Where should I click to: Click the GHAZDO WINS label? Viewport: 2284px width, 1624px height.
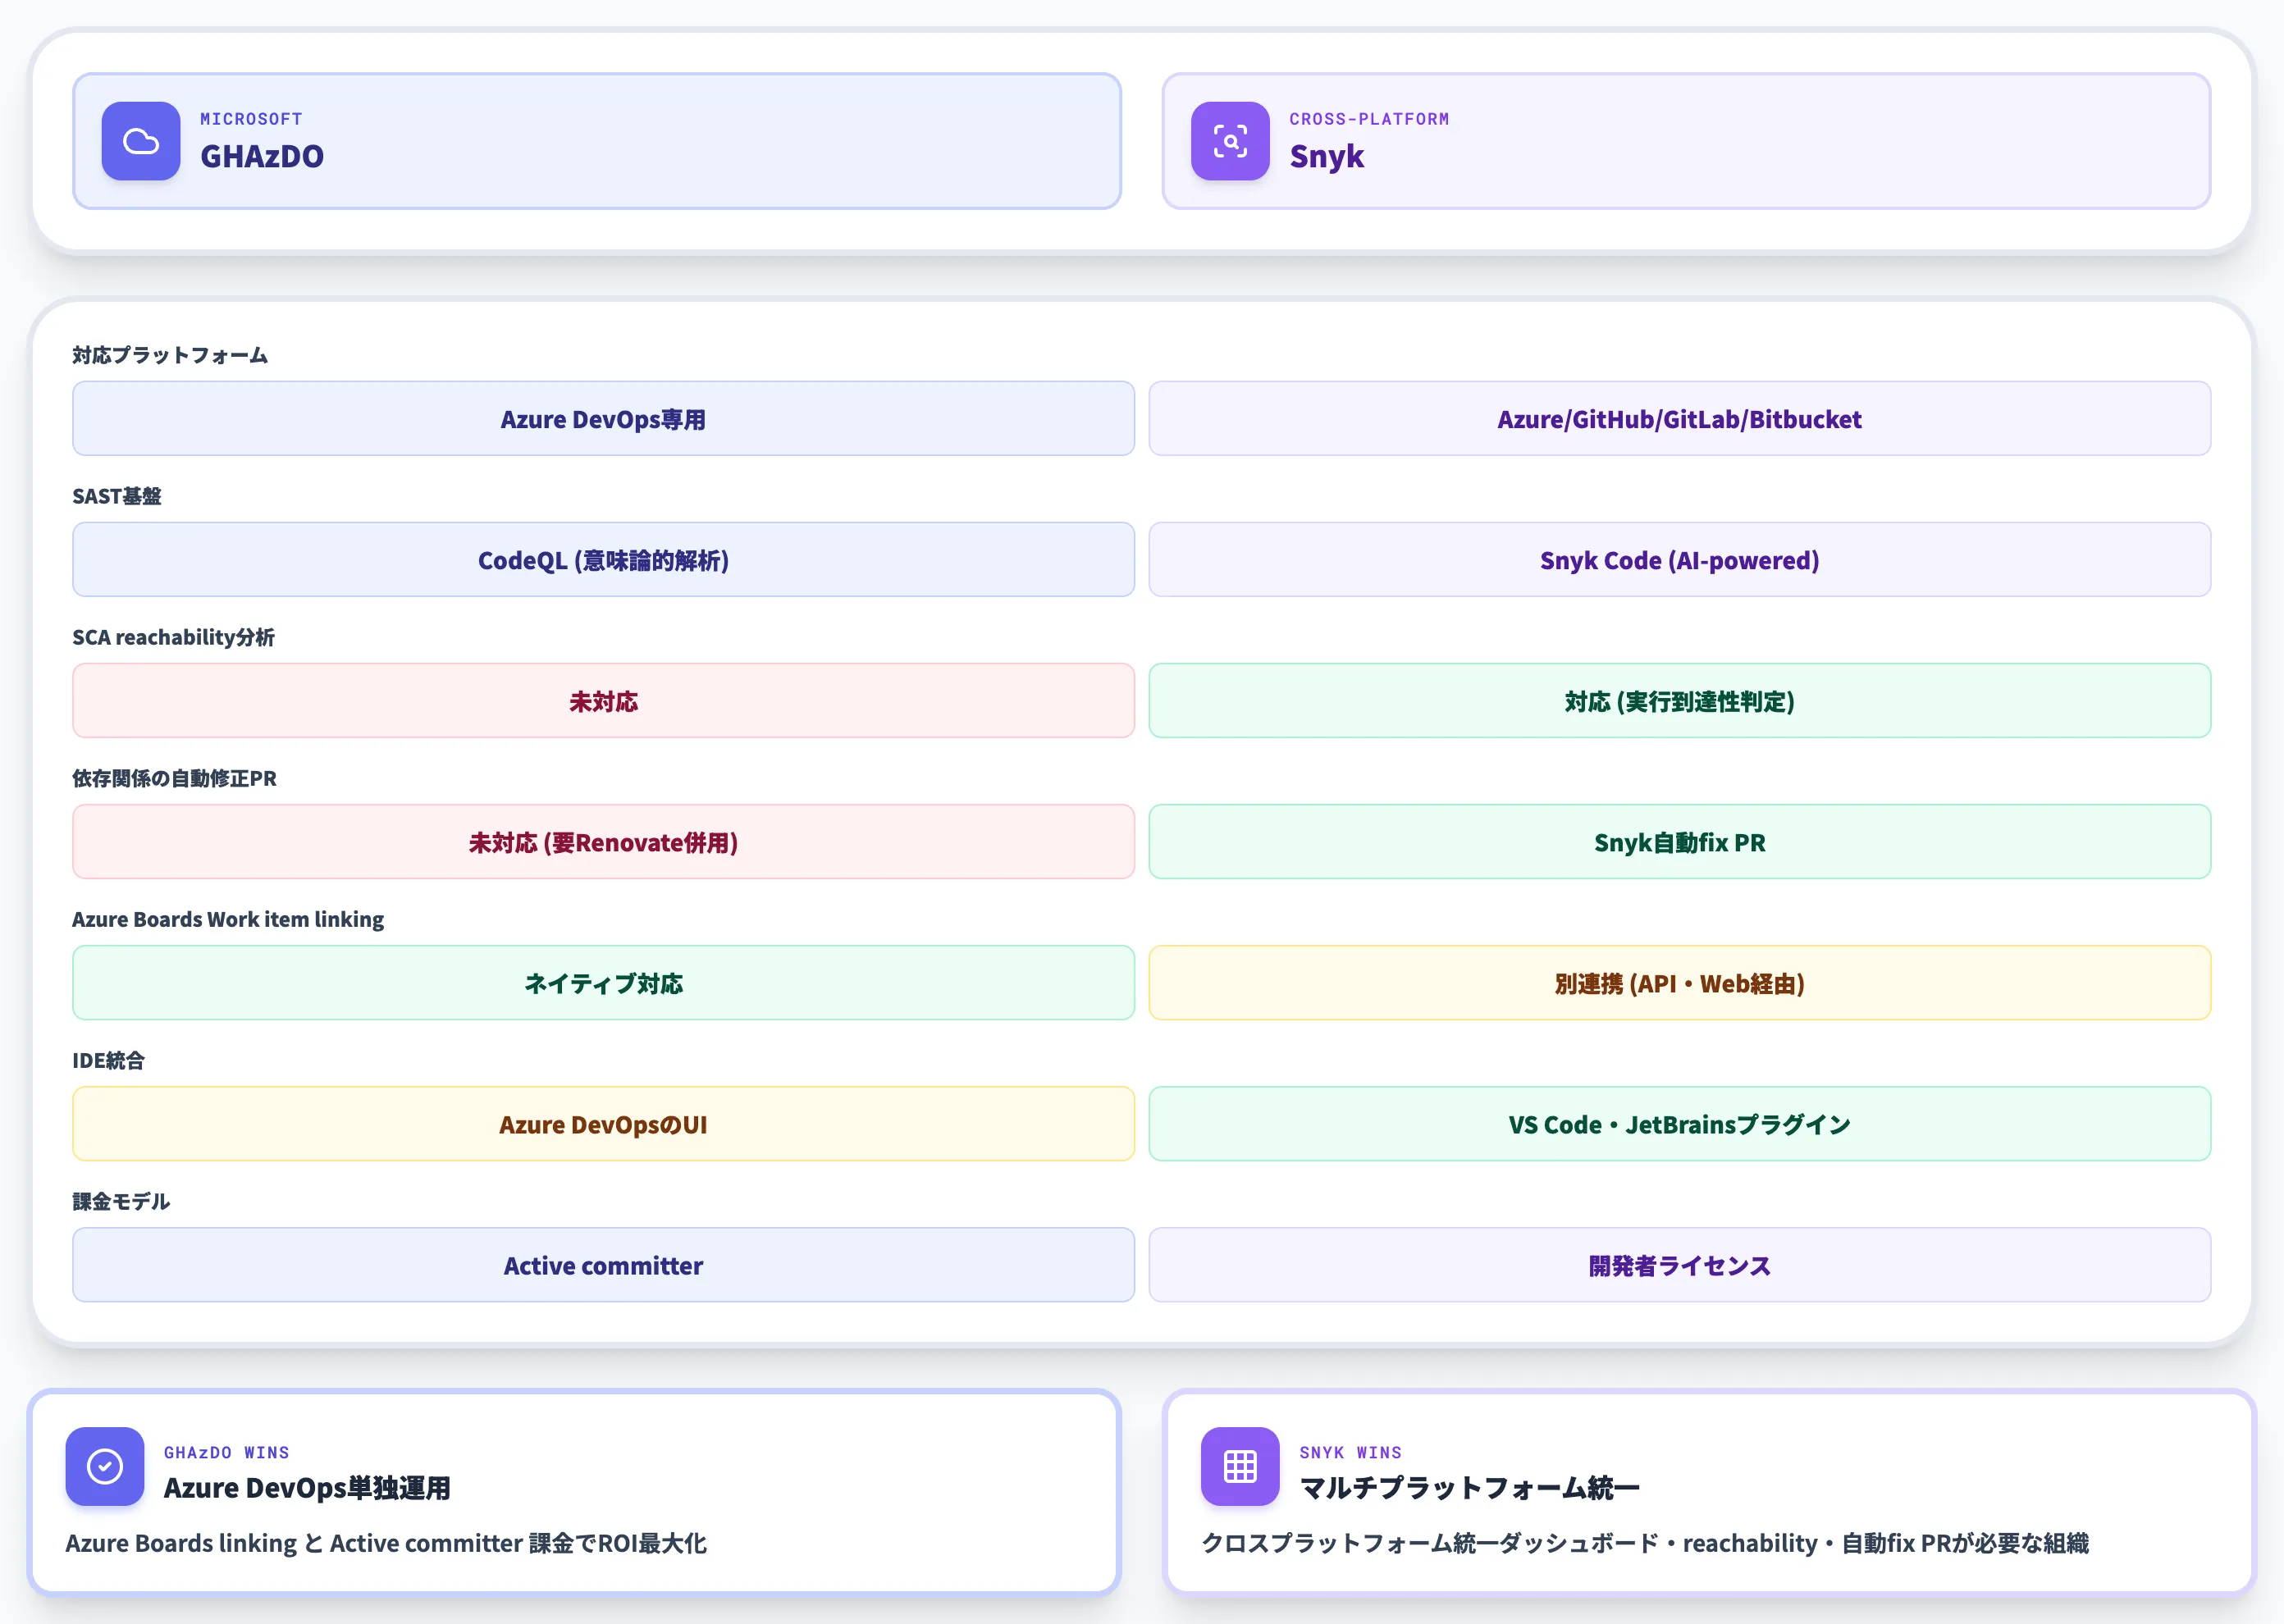click(x=227, y=1452)
